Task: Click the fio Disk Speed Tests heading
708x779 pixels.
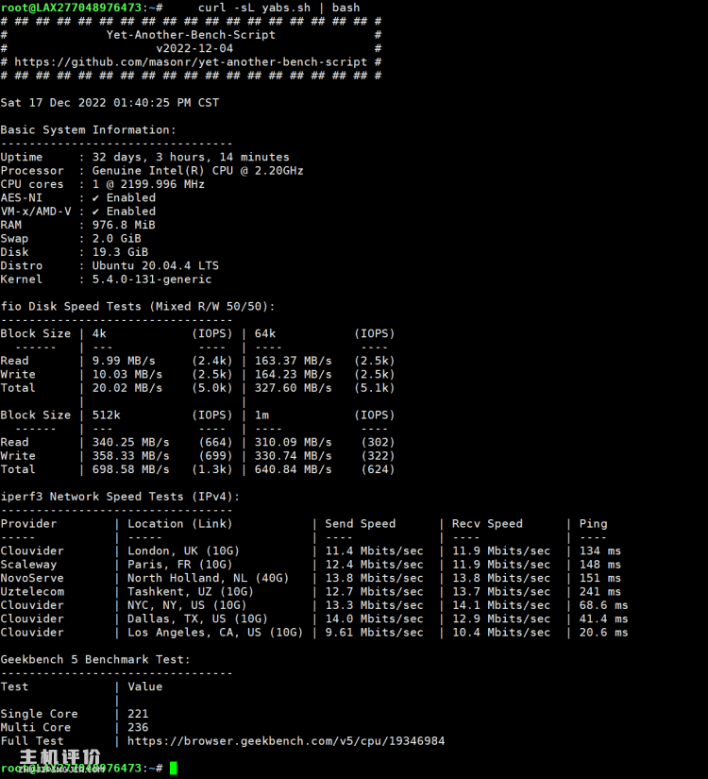Action: [x=138, y=307]
